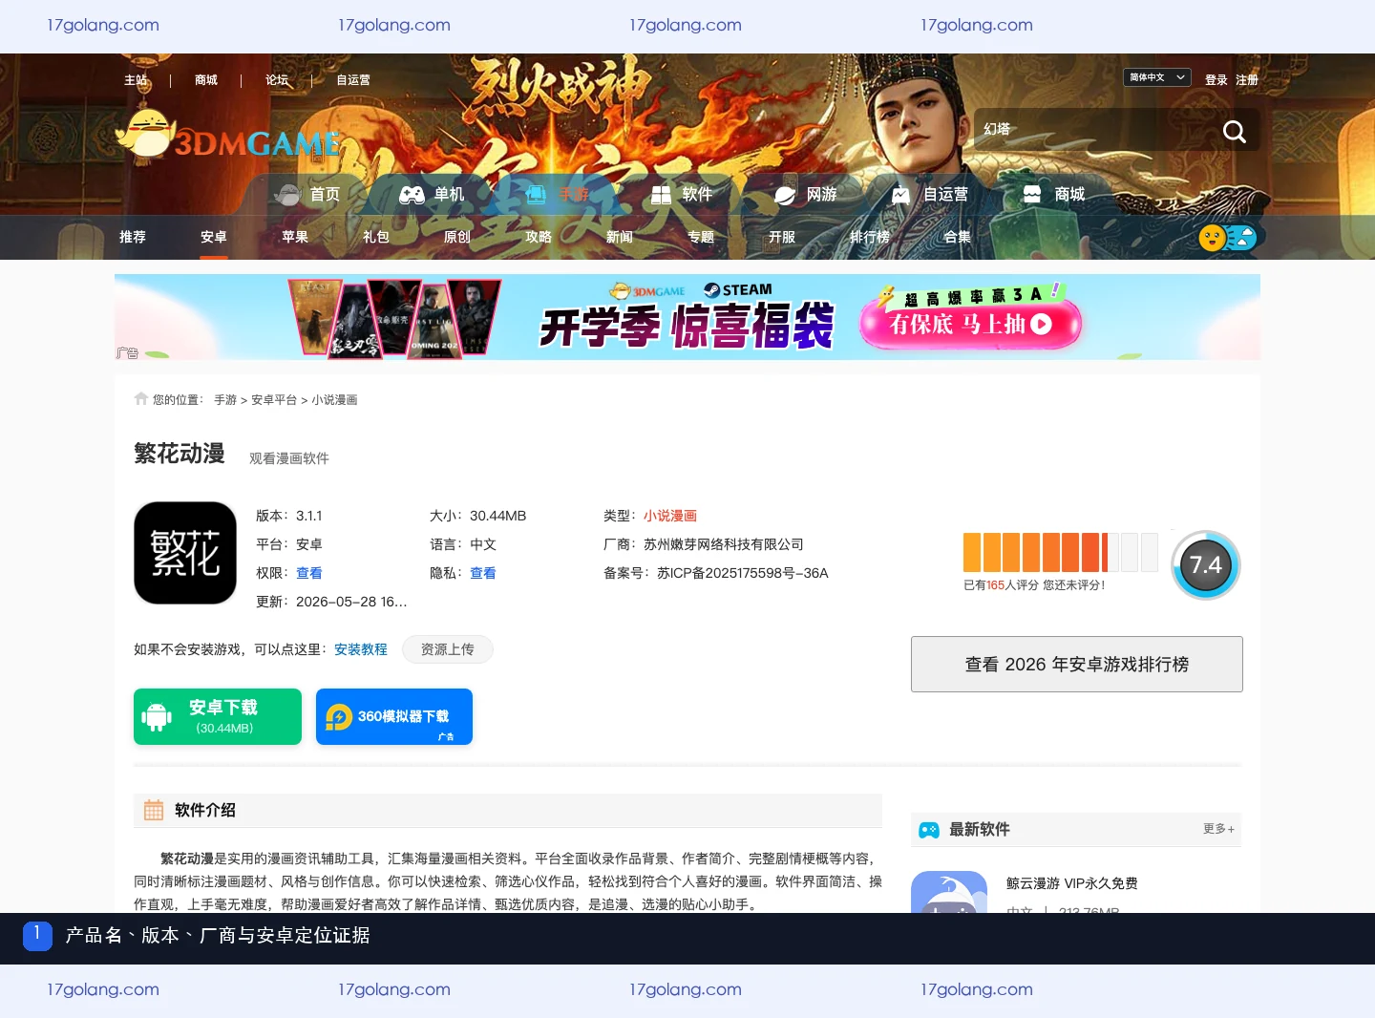Go to 主站 in top bar
The width and height of the screenshot is (1375, 1018).
pos(136,80)
